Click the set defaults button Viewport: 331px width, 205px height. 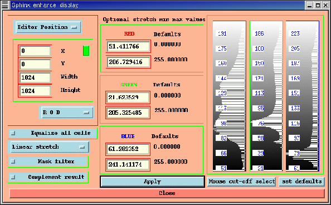point(301,182)
